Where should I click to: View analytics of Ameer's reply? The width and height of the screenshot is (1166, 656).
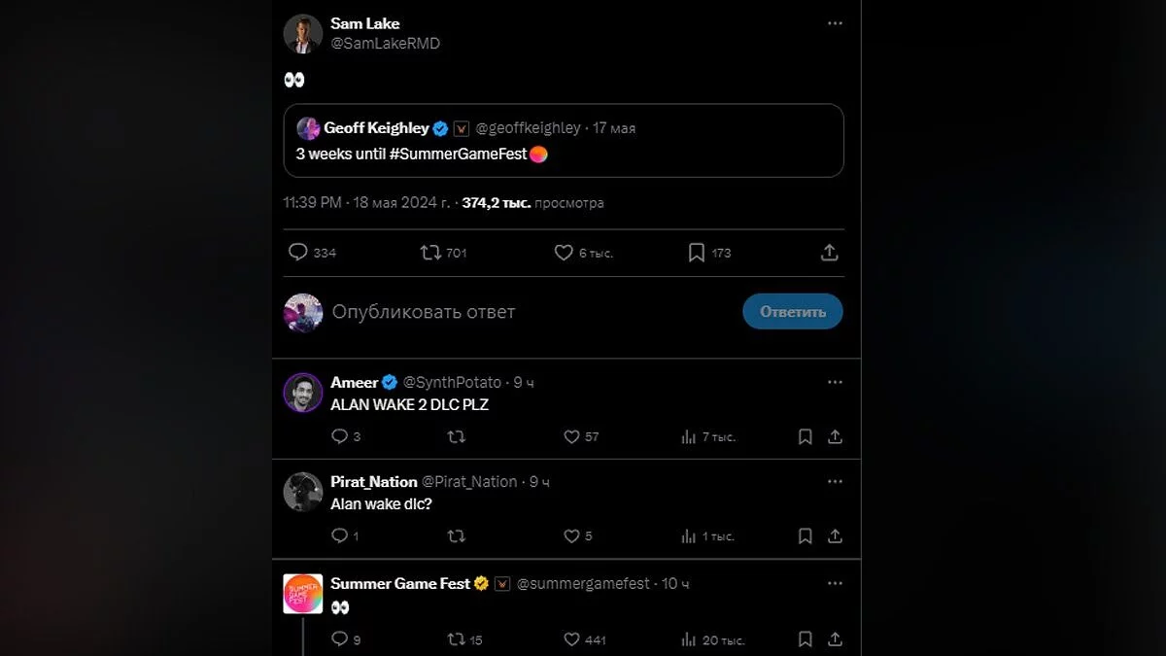(x=689, y=437)
